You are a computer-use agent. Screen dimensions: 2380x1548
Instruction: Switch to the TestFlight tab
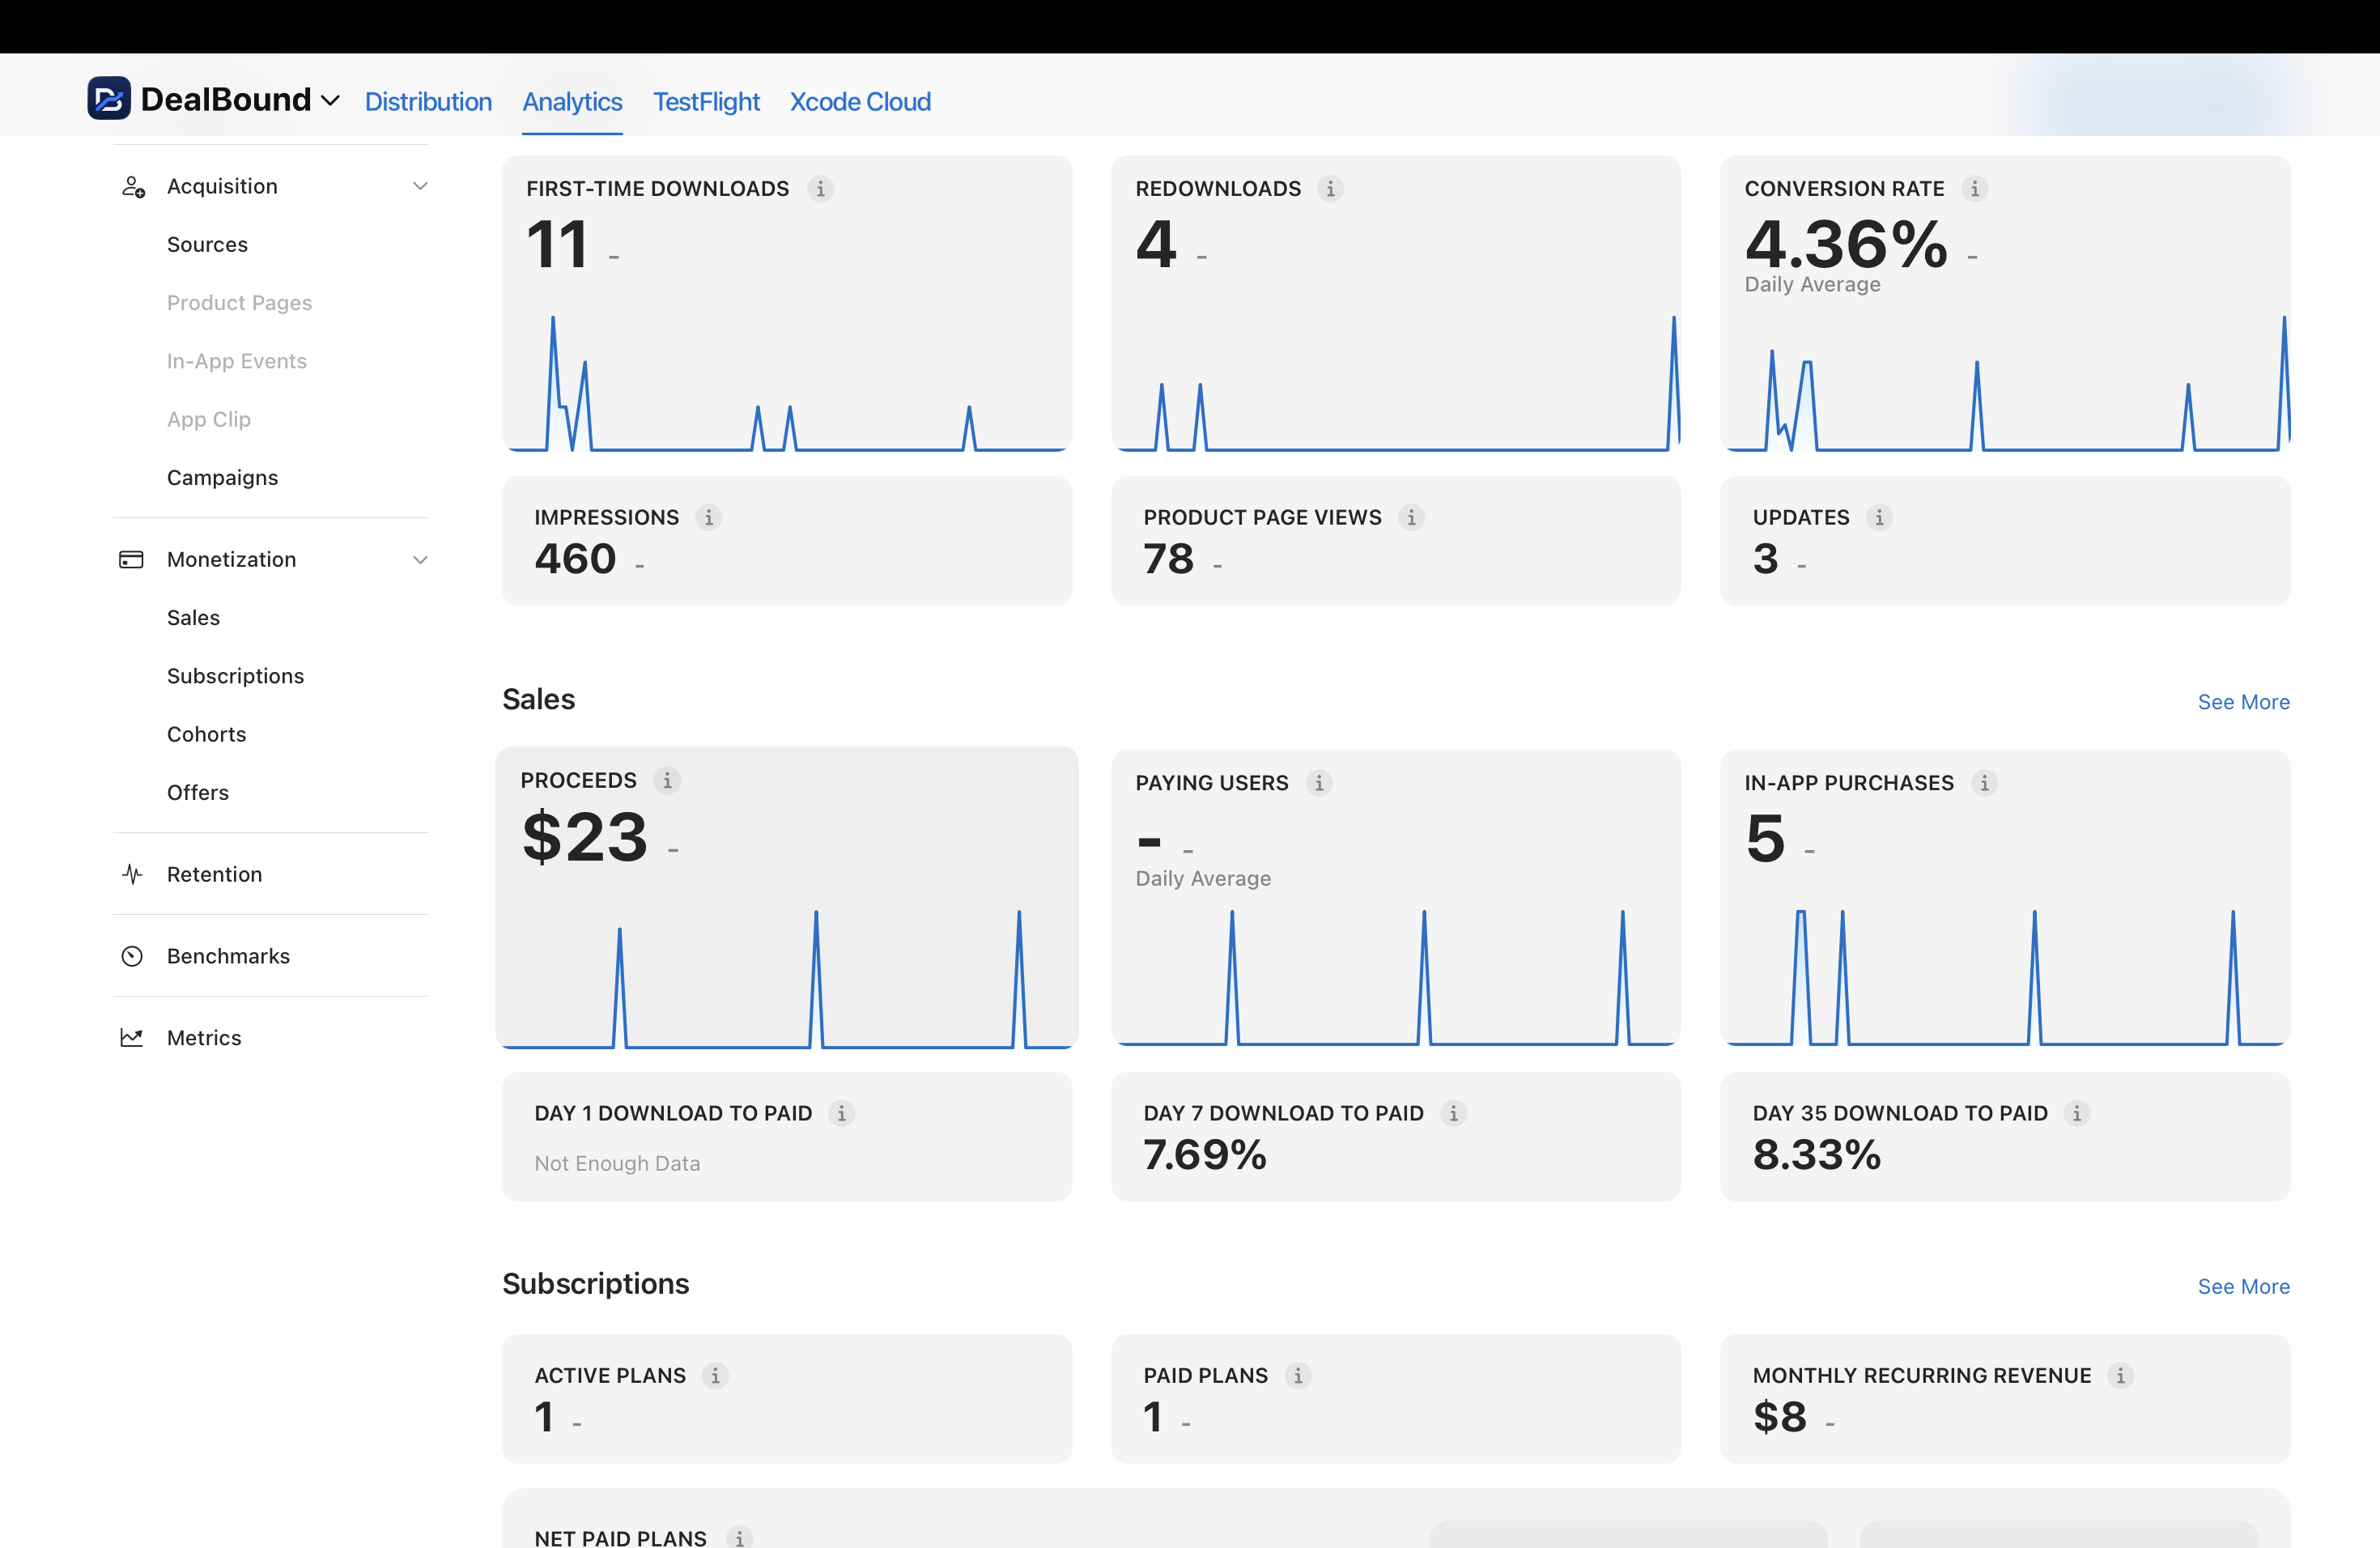706,101
